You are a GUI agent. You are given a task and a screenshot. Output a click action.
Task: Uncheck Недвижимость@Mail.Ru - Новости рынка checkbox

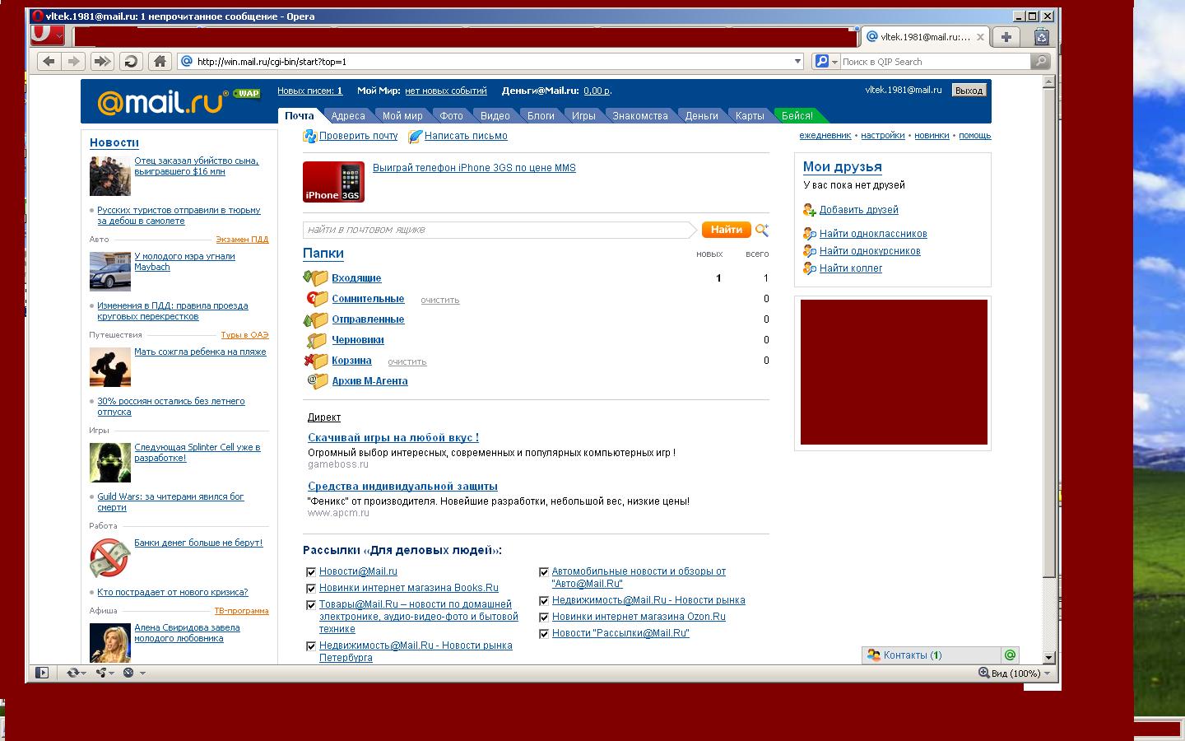[544, 601]
